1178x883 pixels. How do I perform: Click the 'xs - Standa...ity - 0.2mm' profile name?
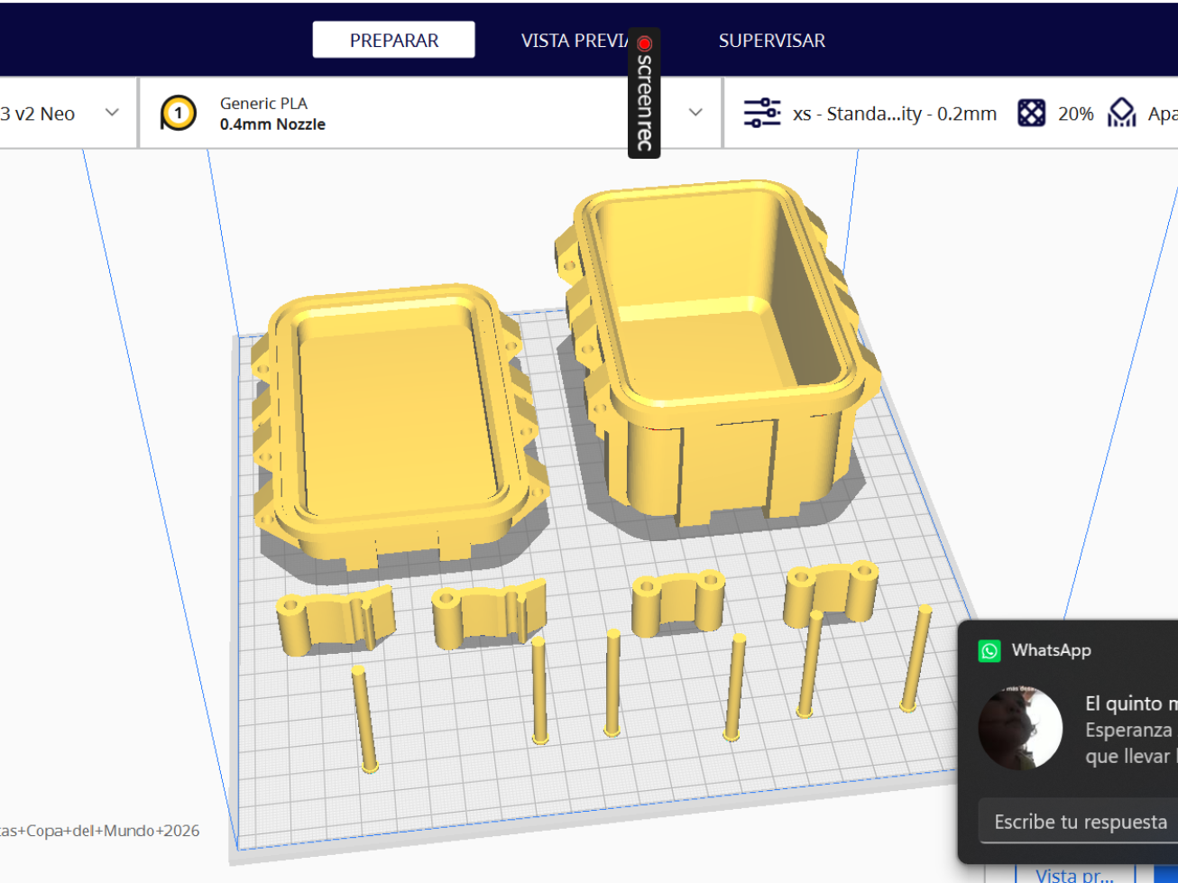pos(895,114)
